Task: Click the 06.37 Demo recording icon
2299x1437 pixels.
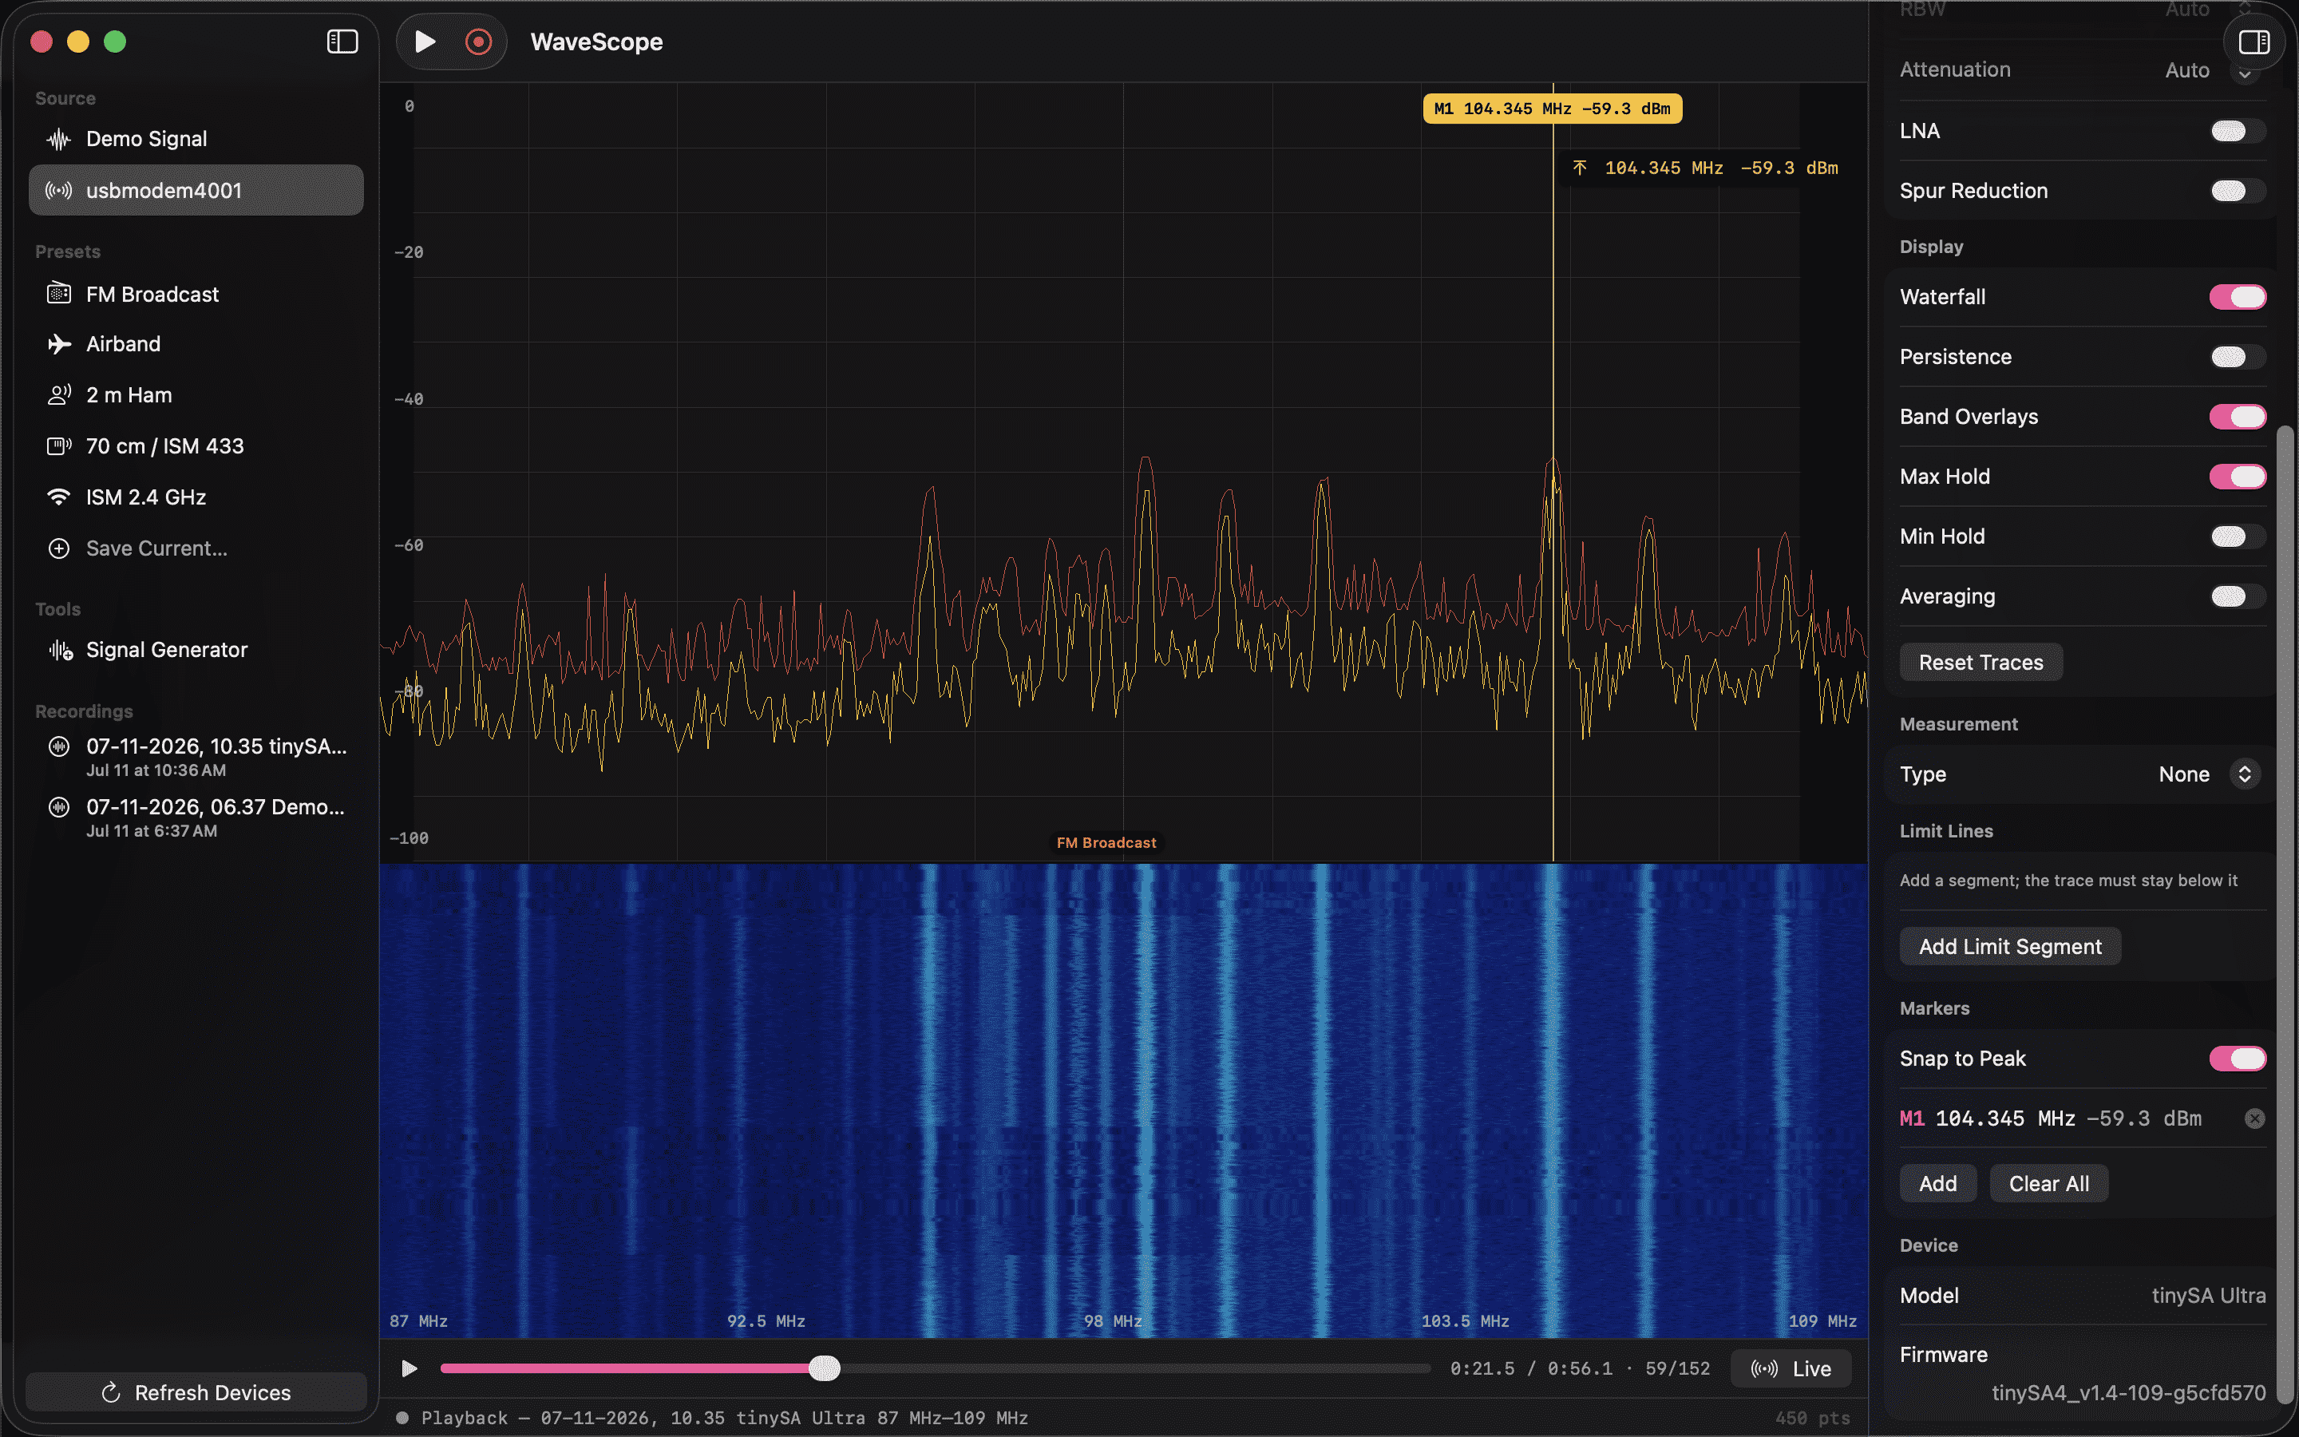Action: coord(59,807)
